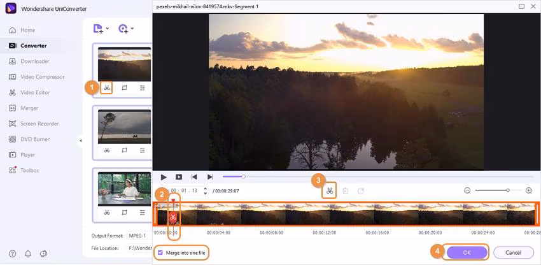
Task: Click trim scissors under the sunset video thumbnail
Action: pos(107,88)
